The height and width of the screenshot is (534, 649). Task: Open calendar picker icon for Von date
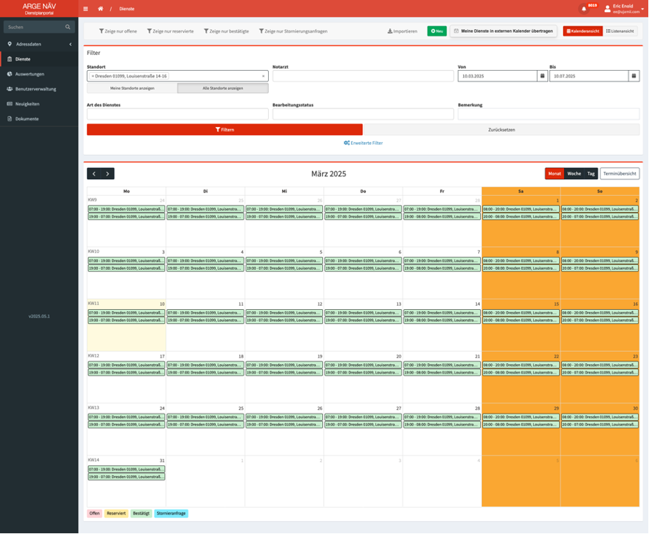click(543, 76)
